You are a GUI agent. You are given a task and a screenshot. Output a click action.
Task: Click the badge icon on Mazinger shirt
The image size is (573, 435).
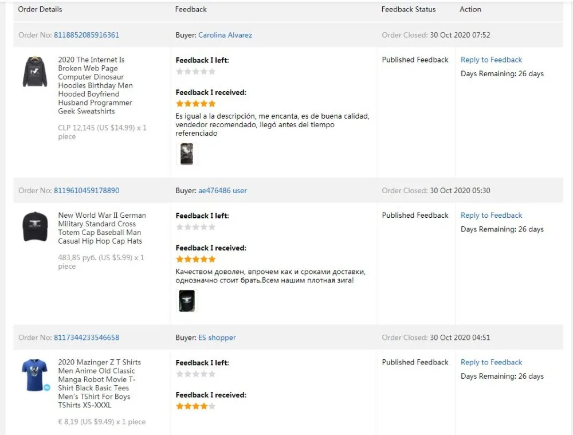coord(47,387)
